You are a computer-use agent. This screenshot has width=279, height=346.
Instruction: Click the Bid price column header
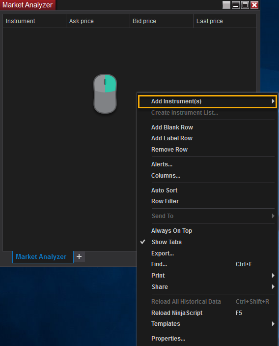pos(162,21)
